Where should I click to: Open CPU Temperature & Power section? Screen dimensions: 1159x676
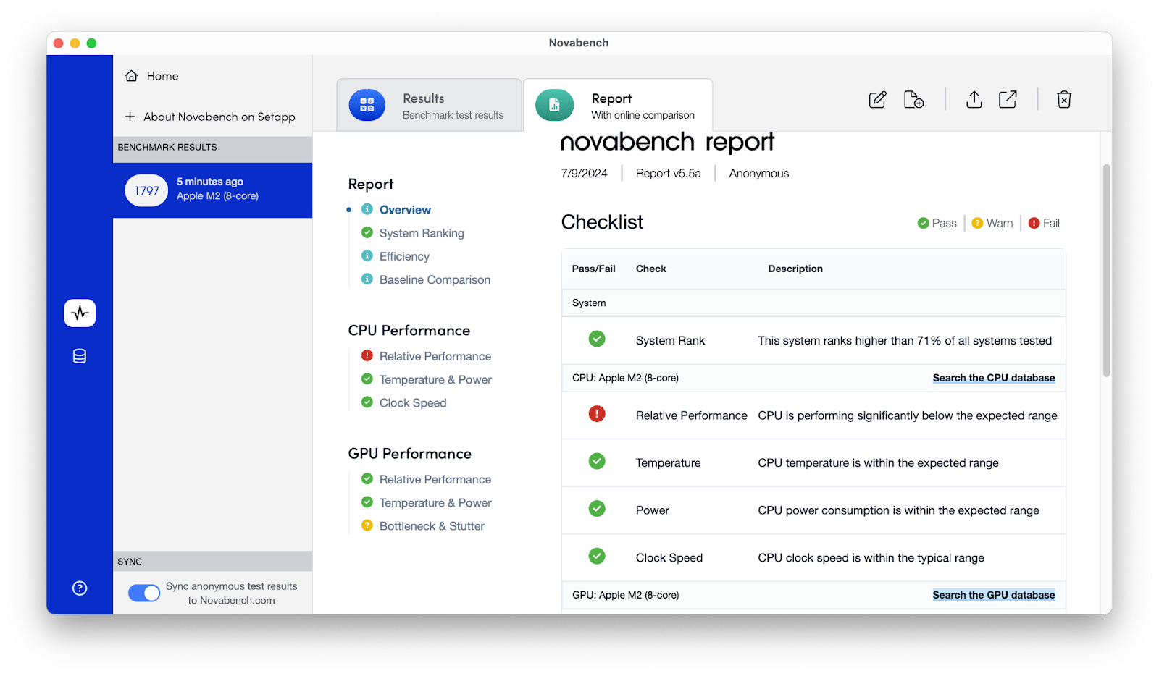point(435,379)
